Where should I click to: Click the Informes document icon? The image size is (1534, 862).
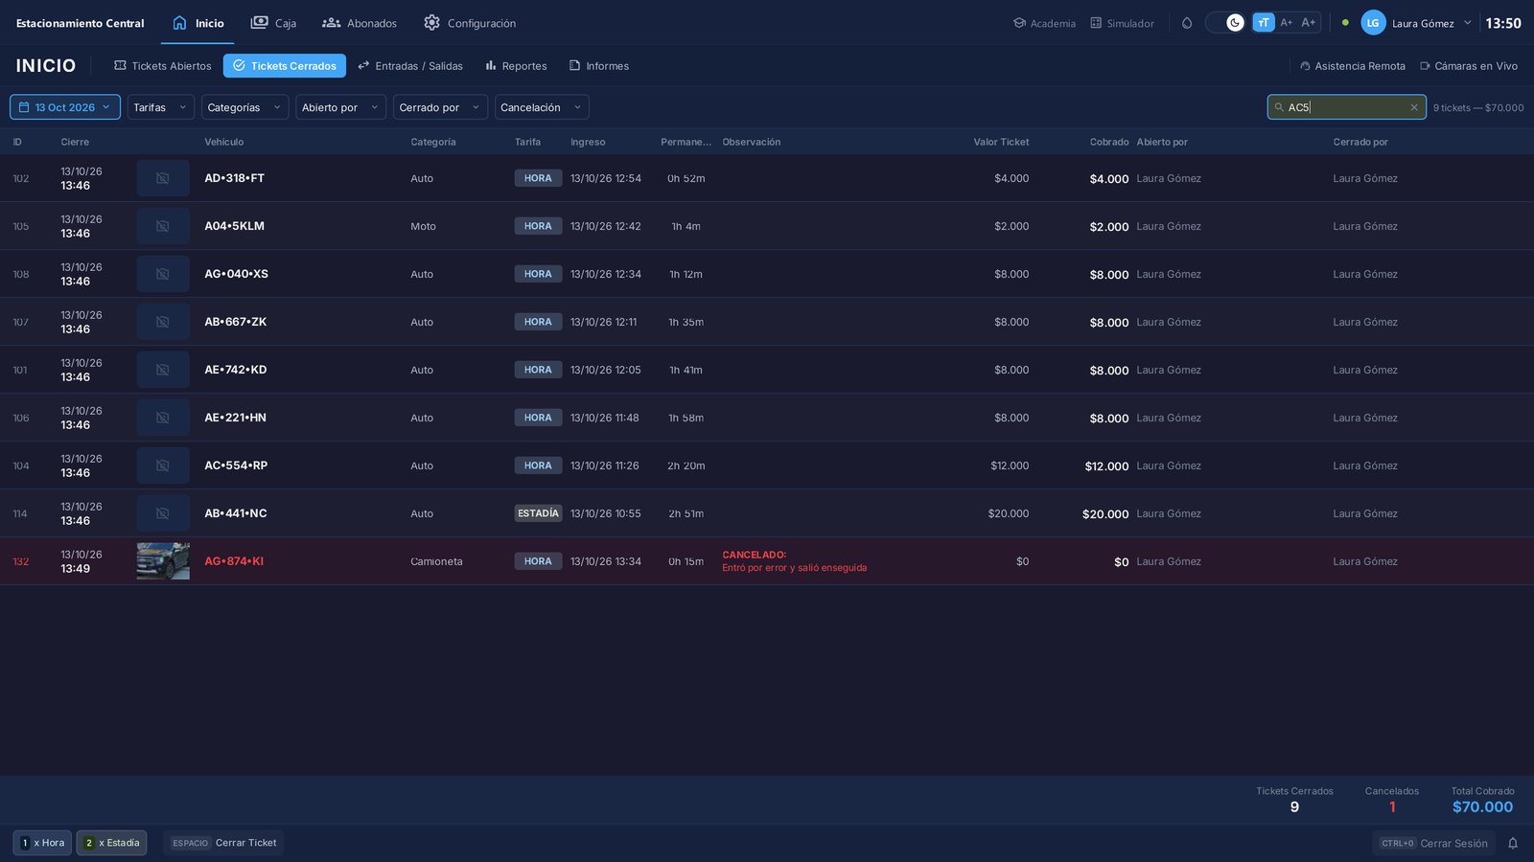coord(575,66)
